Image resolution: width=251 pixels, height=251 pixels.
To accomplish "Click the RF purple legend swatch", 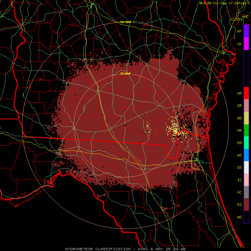I will 246,31.
